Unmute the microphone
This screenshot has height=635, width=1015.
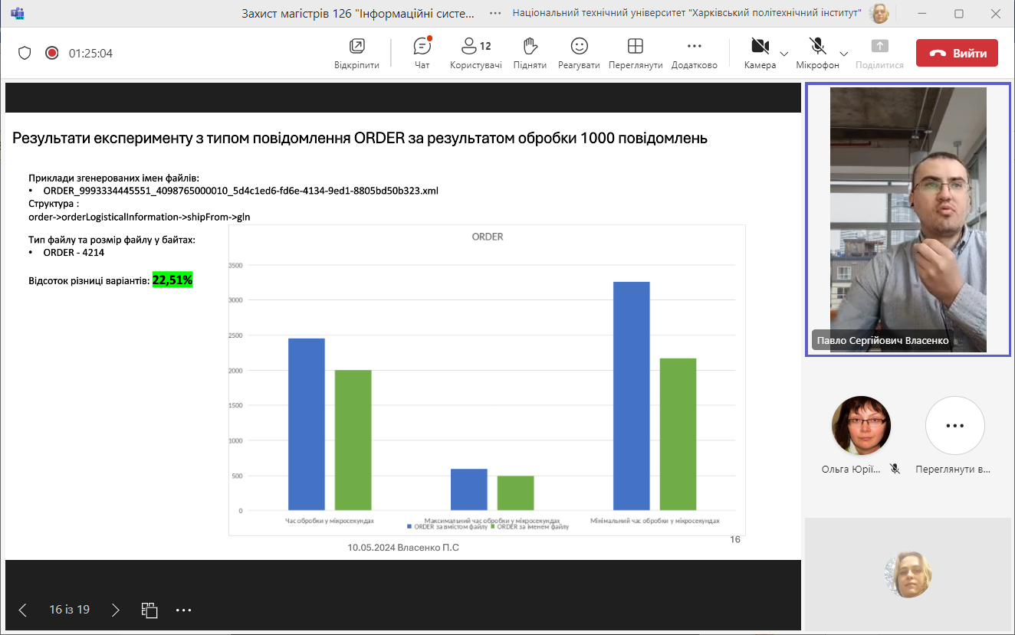click(x=816, y=47)
